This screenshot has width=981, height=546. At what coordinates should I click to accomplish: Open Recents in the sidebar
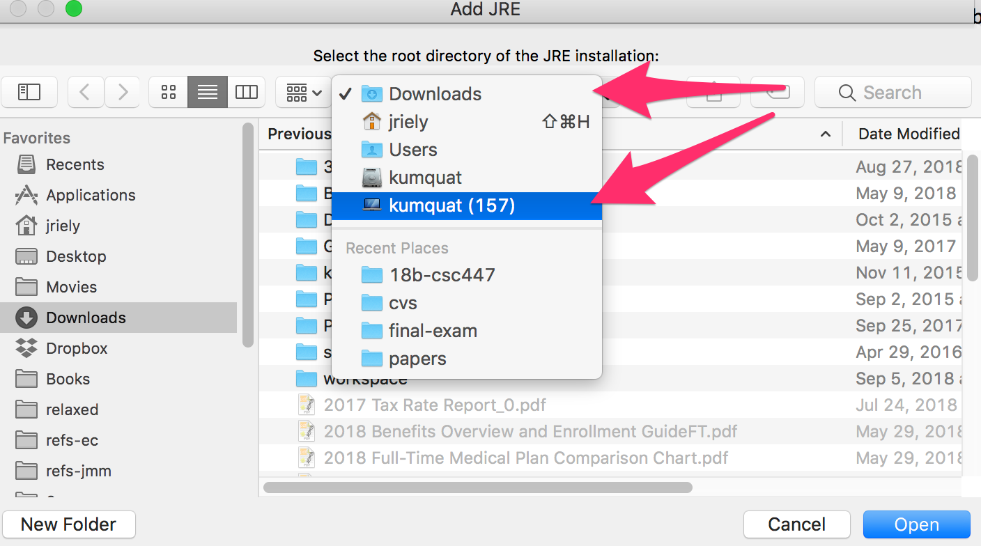click(x=75, y=165)
